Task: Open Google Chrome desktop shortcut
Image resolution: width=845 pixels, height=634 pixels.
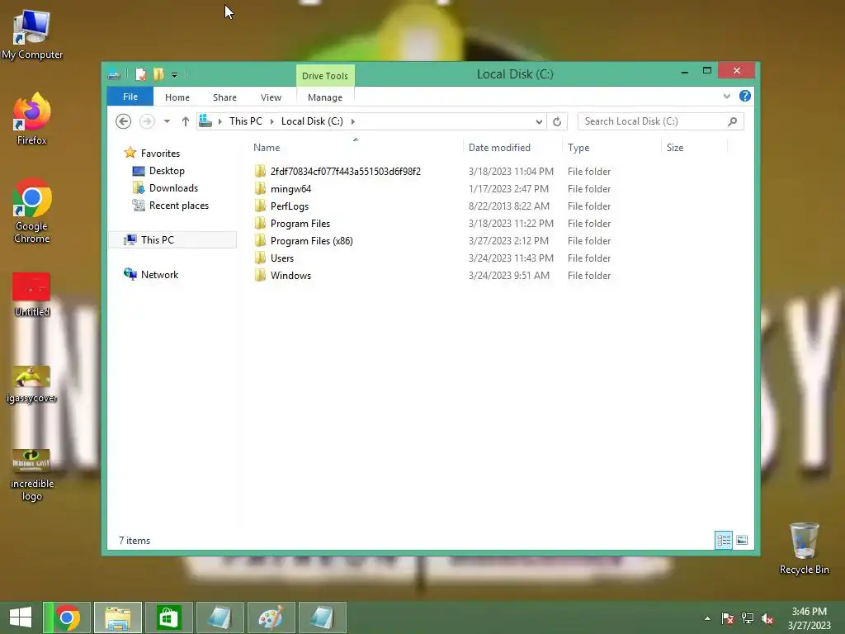Action: (32, 211)
